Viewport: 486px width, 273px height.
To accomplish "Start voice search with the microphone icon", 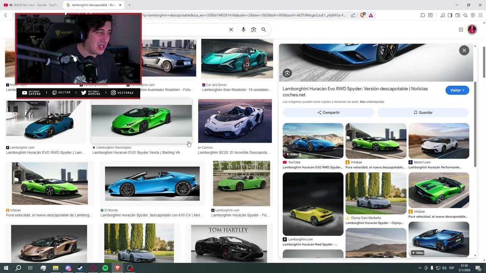I will coord(243,30).
